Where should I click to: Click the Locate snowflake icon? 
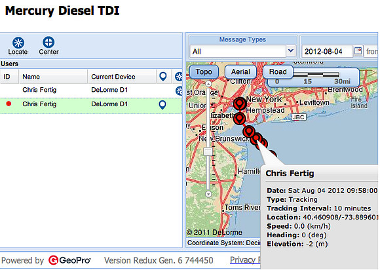point(18,43)
